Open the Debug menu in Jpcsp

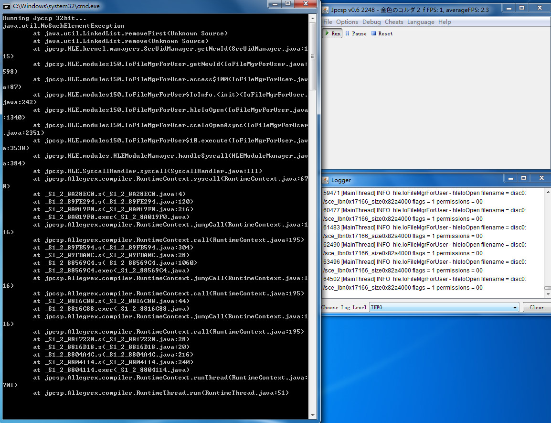tap(371, 22)
